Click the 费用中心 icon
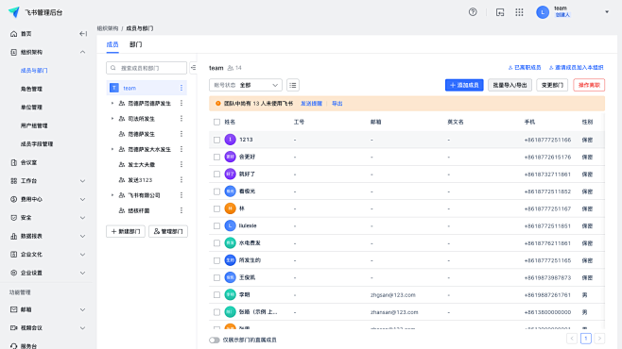The width and height of the screenshot is (622, 349). (x=14, y=199)
